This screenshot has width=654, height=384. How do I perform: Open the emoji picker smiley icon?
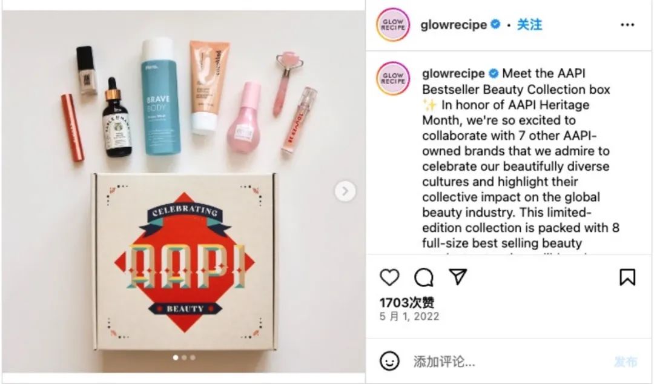[389, 361]
